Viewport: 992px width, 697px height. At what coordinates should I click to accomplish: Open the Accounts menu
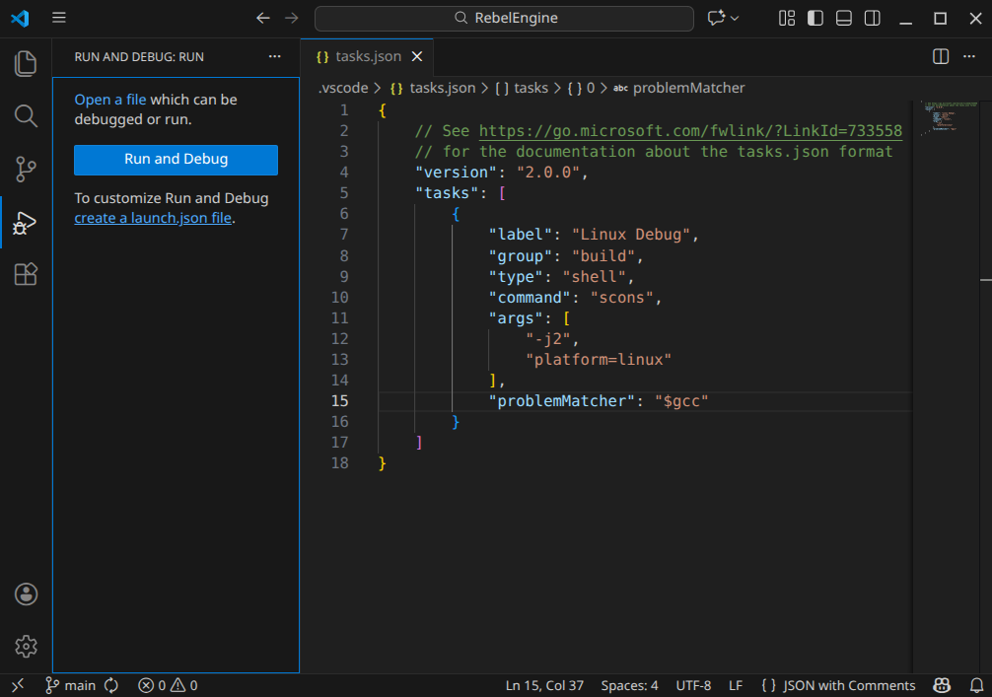[26, 594]
